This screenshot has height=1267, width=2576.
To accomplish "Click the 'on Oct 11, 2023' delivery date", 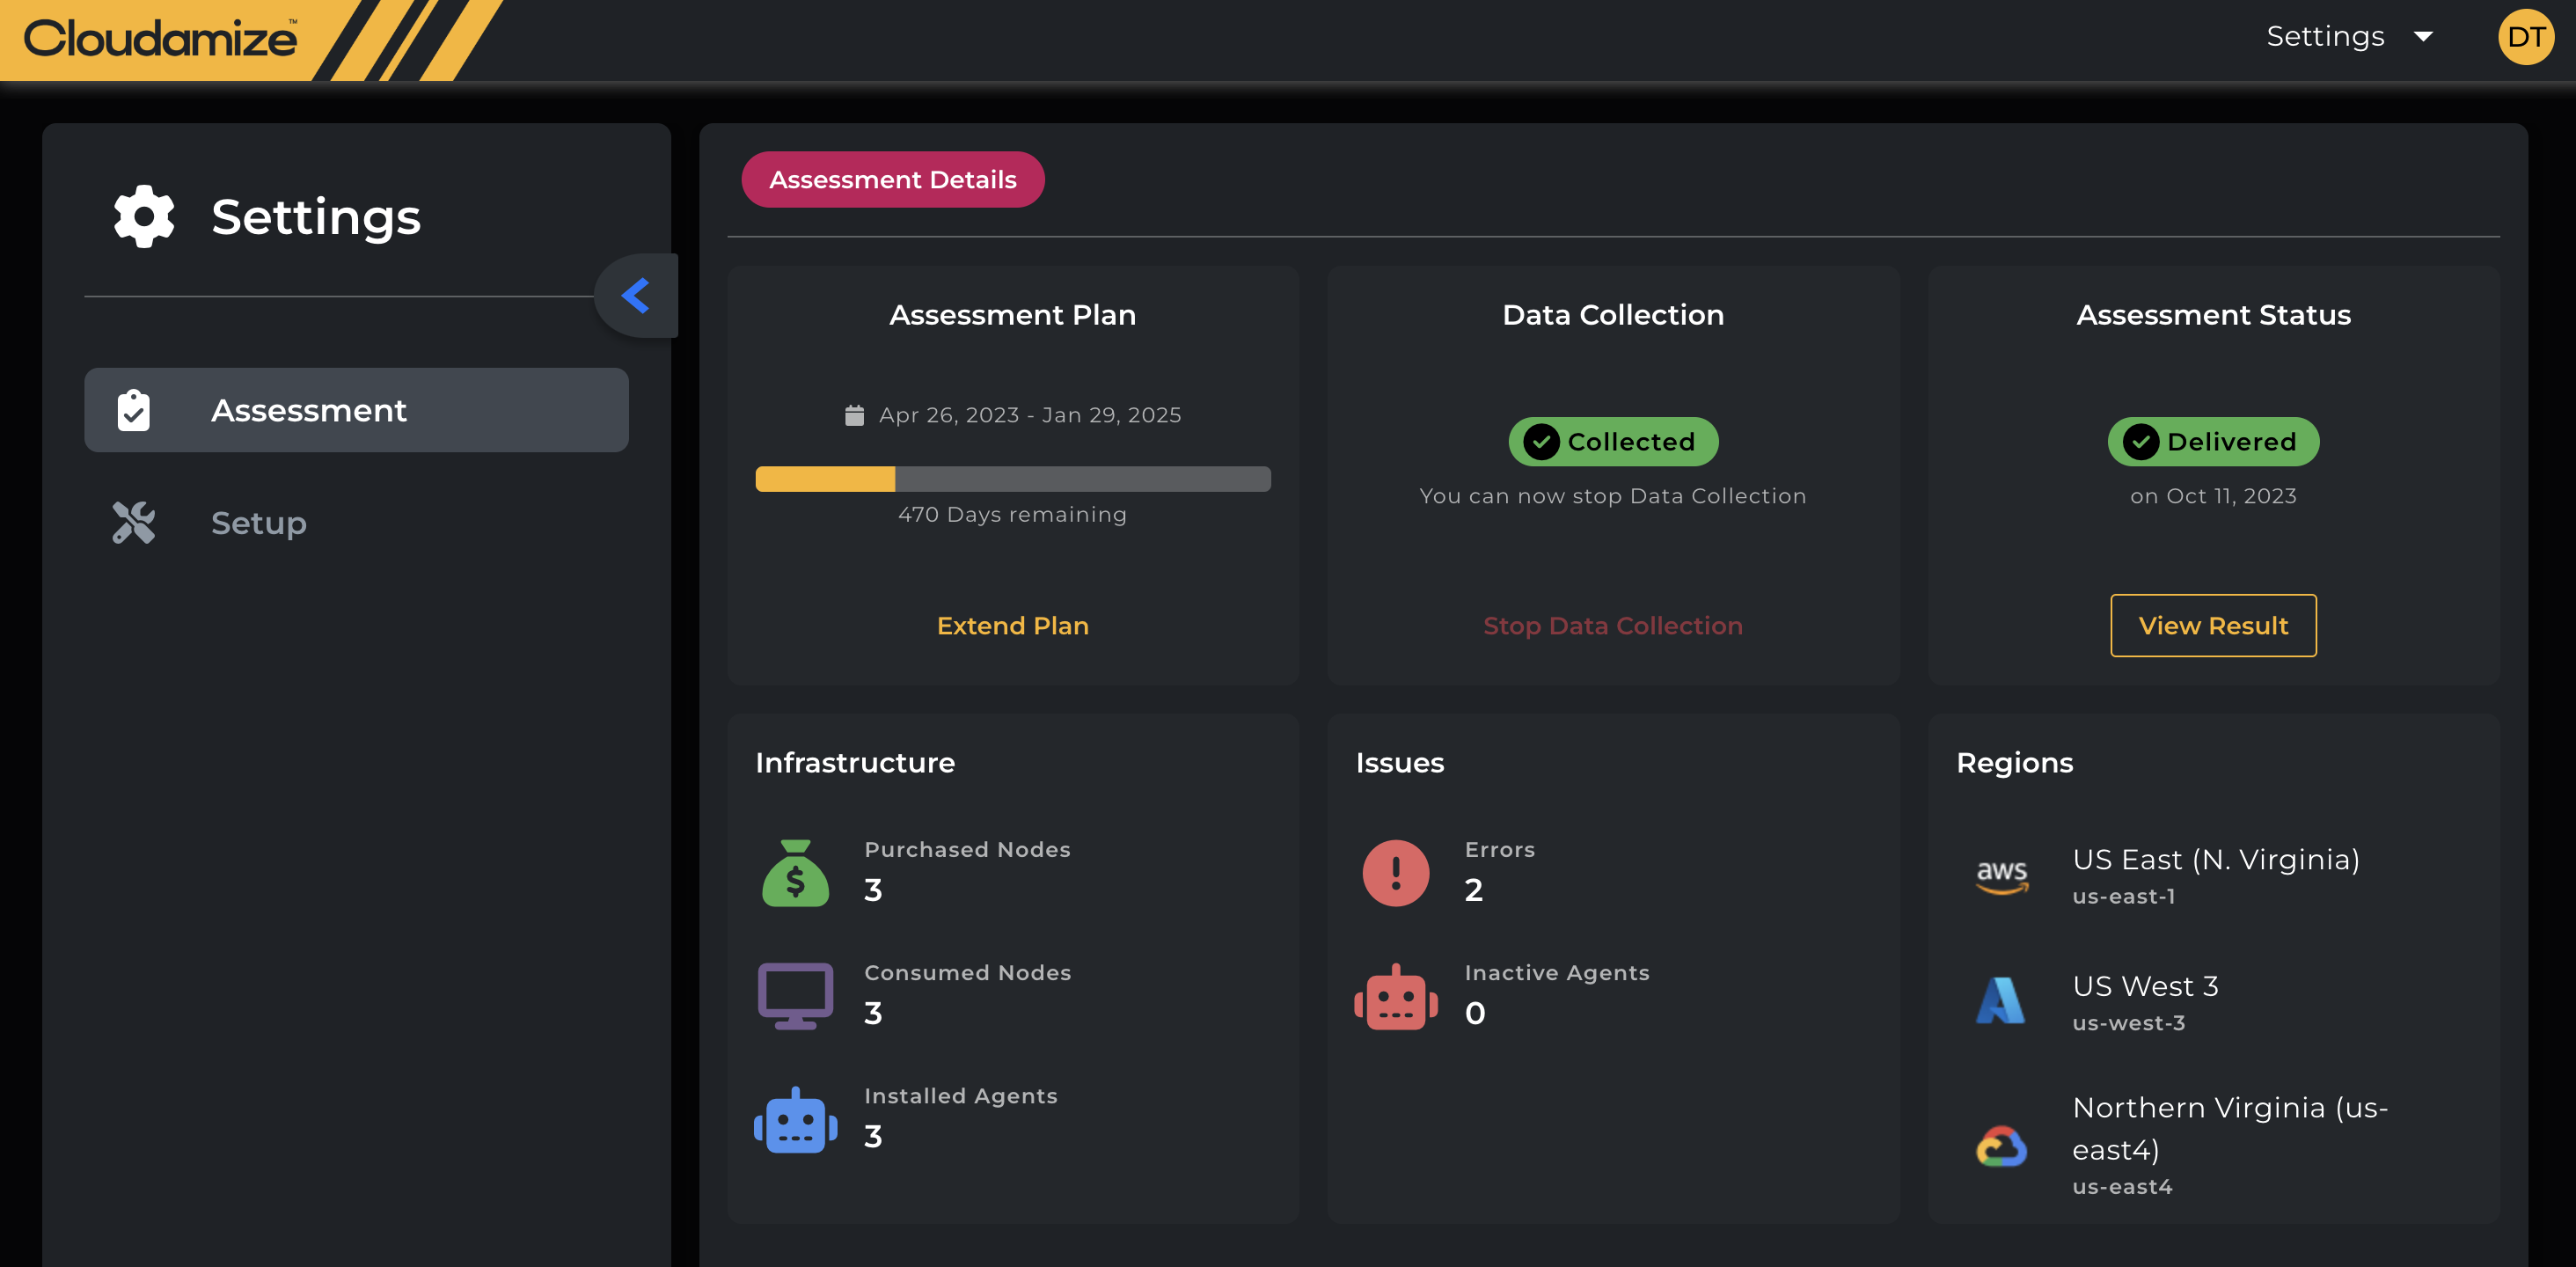I will [x=2212, y=496].
